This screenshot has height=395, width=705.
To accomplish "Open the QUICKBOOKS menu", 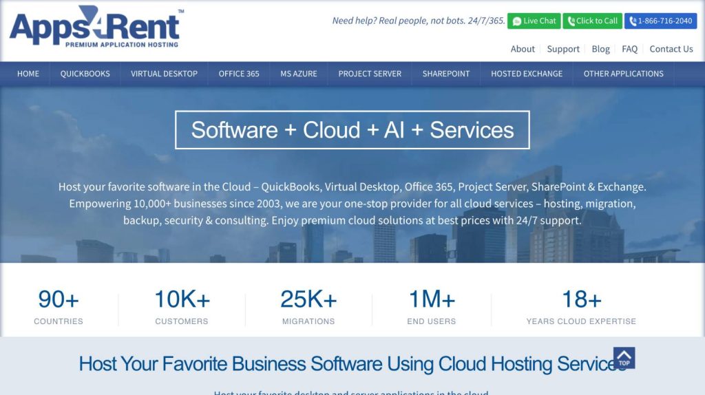I will click(85, 74).
